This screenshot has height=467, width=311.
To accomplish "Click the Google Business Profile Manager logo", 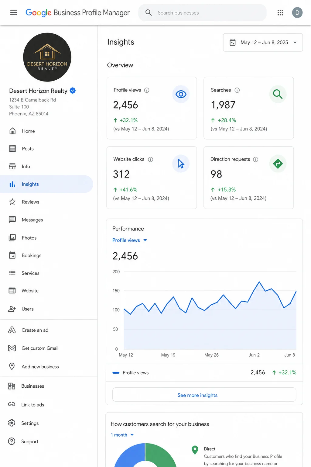I will coord(77,12).
